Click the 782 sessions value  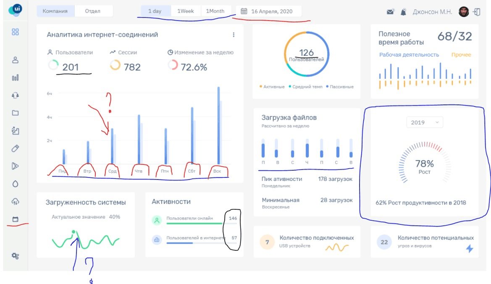(x=132, y=67)
